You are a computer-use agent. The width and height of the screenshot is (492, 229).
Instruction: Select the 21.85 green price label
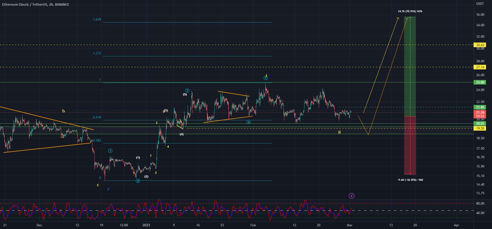point(480,107)
